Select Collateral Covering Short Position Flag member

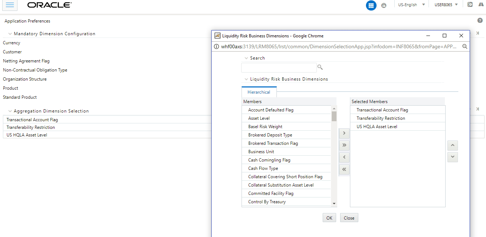pos(286,177)
